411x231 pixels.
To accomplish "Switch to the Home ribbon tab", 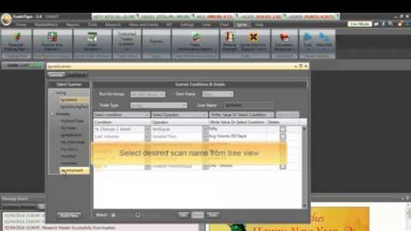I will coord(21,25).
